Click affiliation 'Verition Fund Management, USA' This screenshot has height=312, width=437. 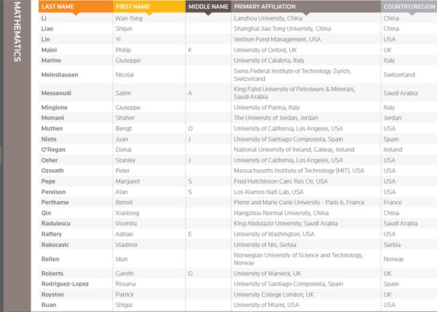[x=277, y=39]
